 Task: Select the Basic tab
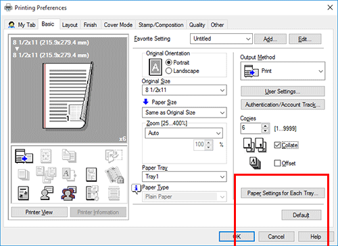pyautogui.click(x=48, y=24)
